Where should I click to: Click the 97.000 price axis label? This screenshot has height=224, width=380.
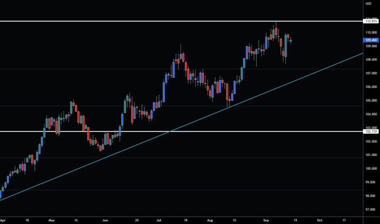371,209
